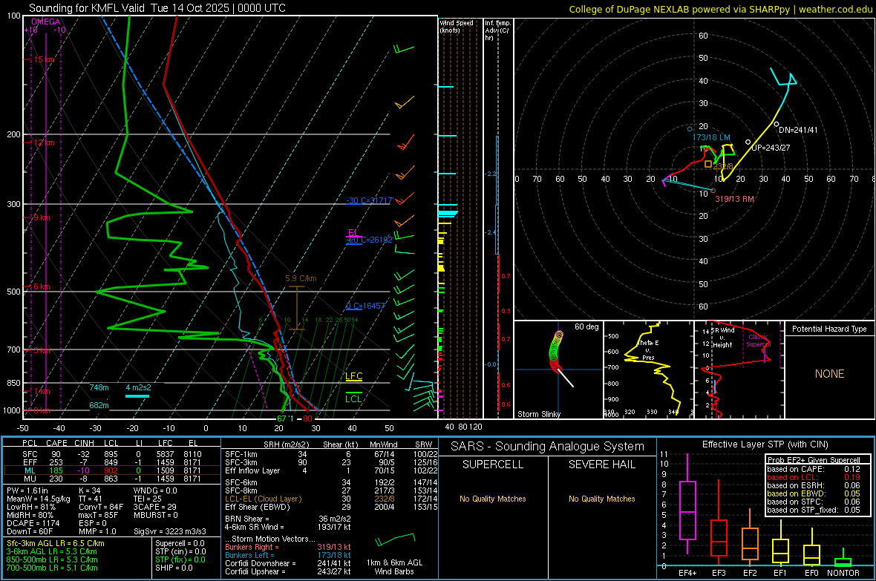Click the '-30 C=31717' level label
The image size is (876, 581).
pyautogui.click(x=369, y=200)
